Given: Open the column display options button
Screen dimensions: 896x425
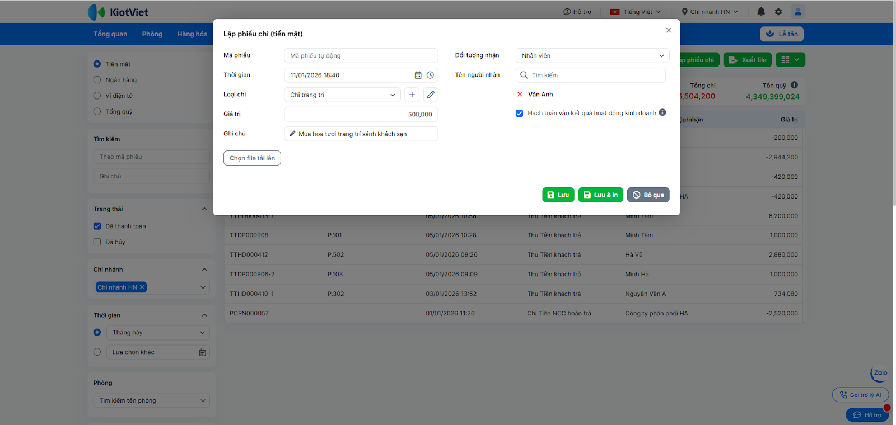Looking at the screenshot, I should point(791,60).
